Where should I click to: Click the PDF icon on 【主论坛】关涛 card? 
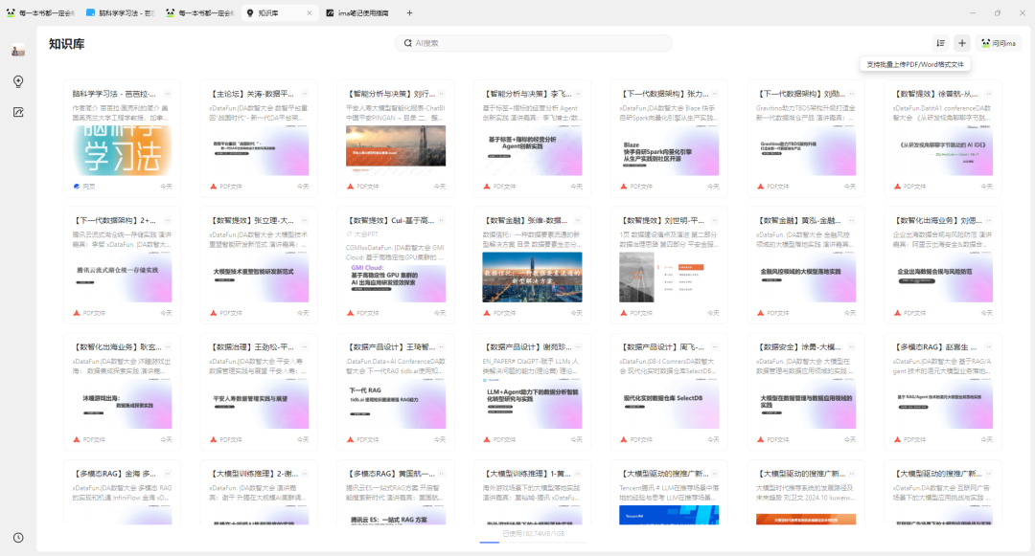click(213, 187)
